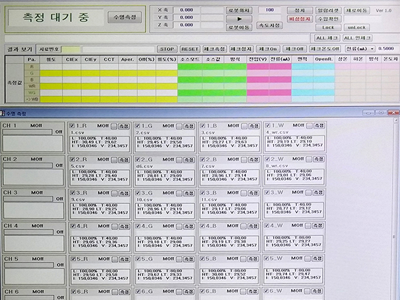Click the play arrow button under 로봇위치
Image resolution: width=400 pixels, height=300 pixels.
tap(239, 19)
